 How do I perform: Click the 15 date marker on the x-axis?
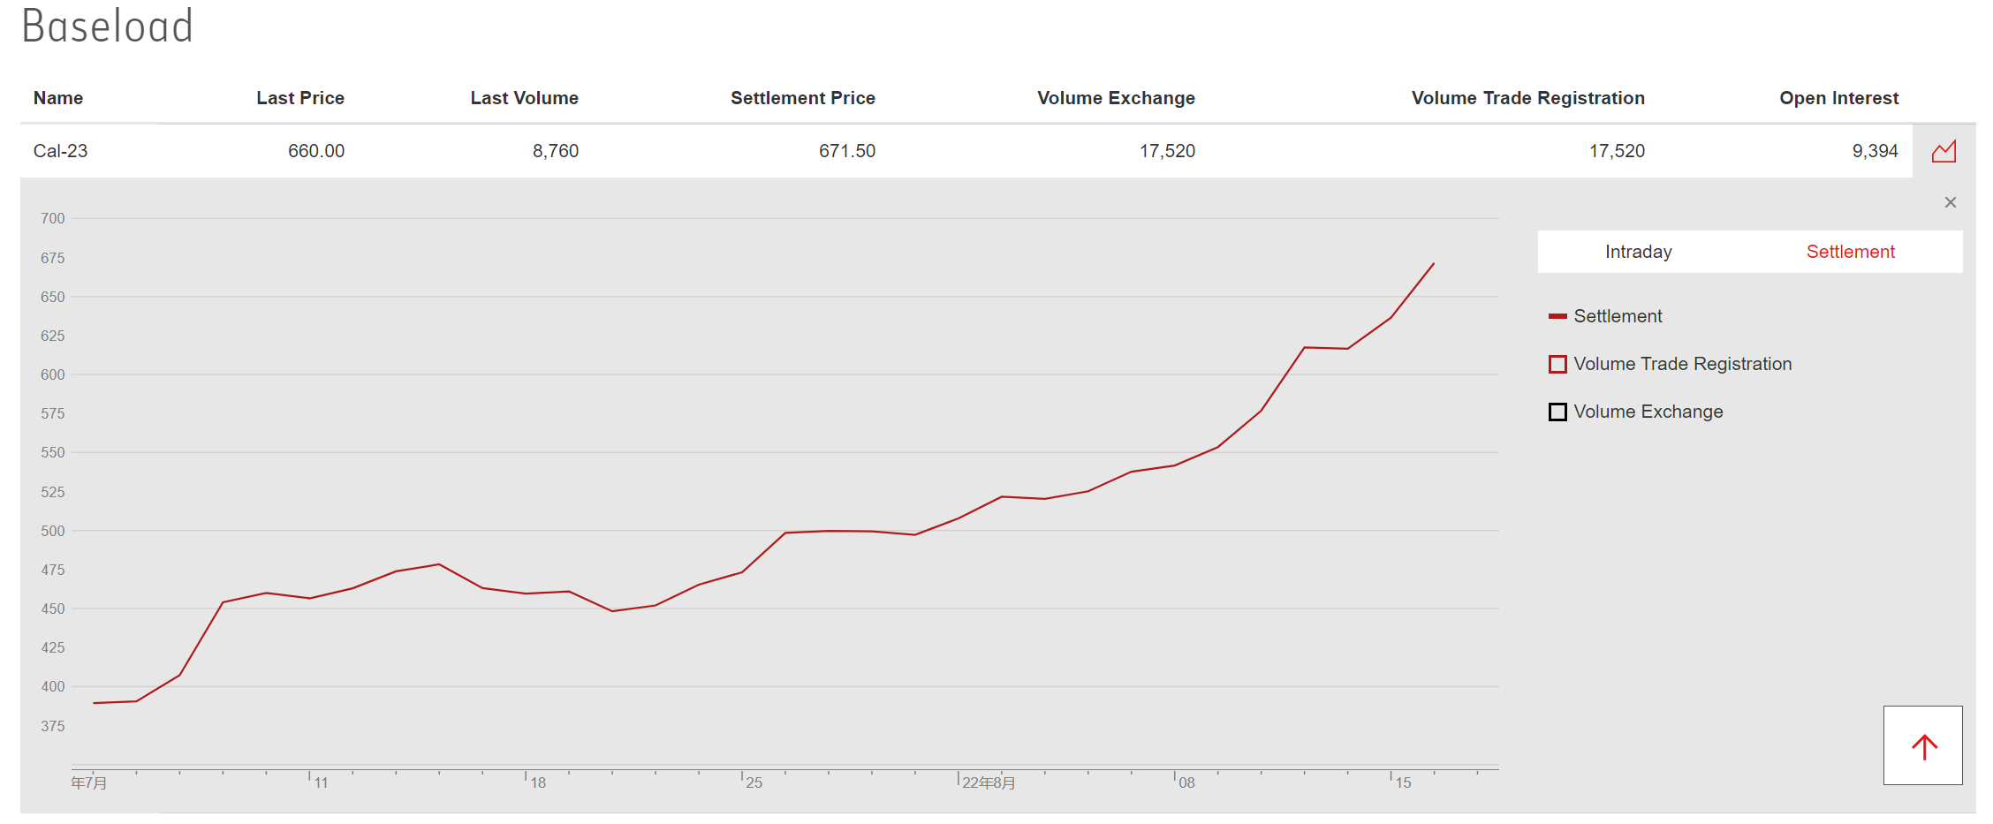click(x=1403, y=782)
